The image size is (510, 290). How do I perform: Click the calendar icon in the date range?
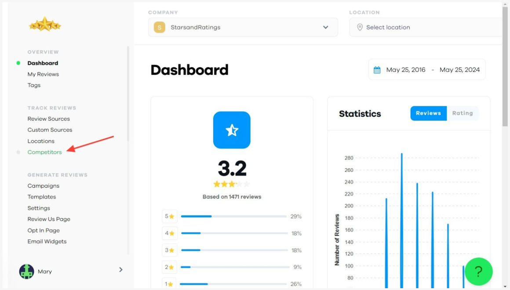click(x=377, y=70)
